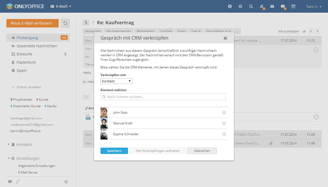This screenshot has width=328, height=187.
Task: Remove John Soto from linked contacts
Action: [224, 113]
